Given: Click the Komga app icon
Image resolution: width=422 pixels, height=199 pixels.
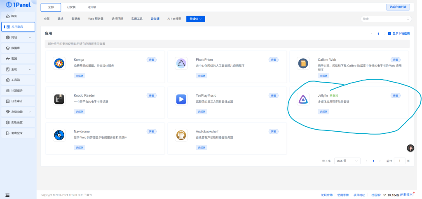Looking at the screenshot, I should point(59,64).
